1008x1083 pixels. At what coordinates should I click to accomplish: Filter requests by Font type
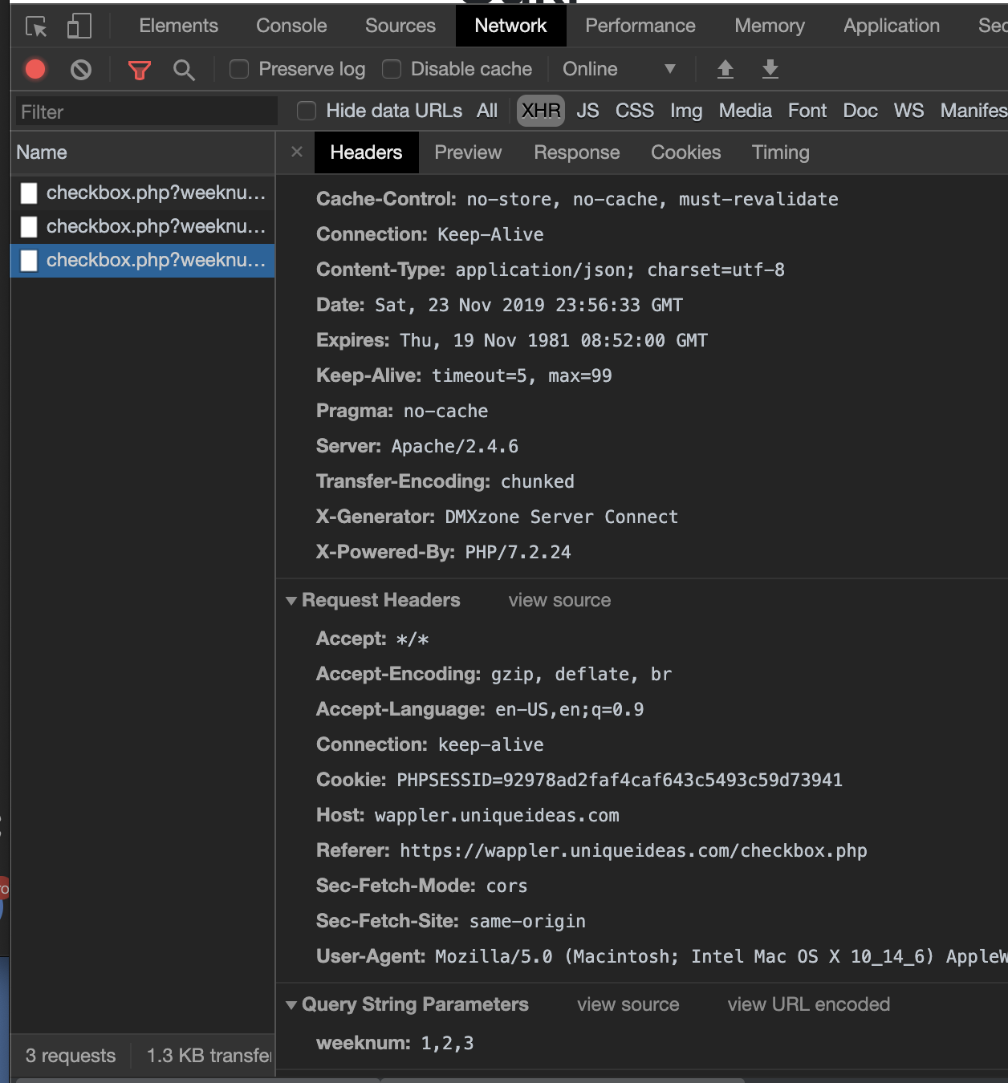pos(807,111)
